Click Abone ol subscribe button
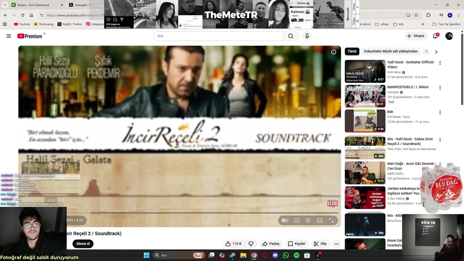Screen dimensions: 464x261 [83, 244]
